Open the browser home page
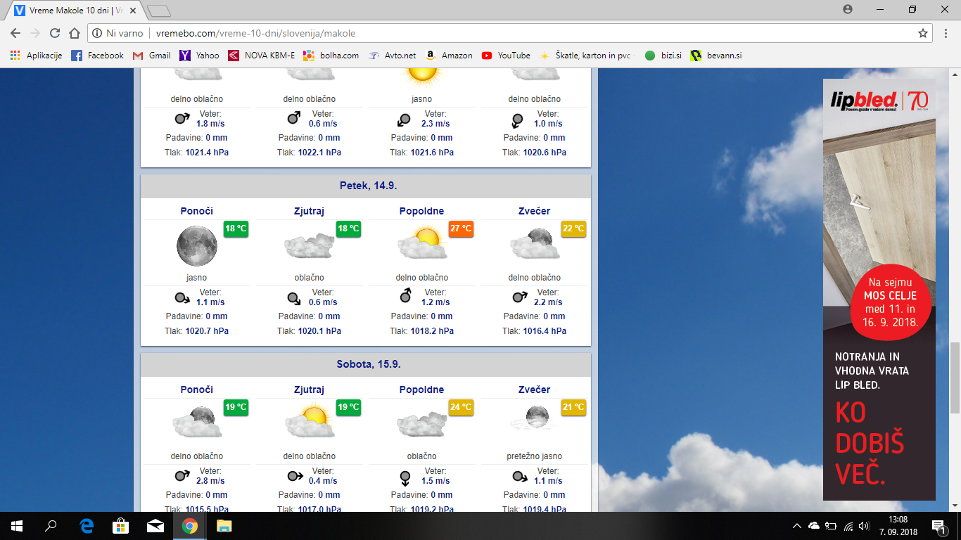 tap(75, 33)
